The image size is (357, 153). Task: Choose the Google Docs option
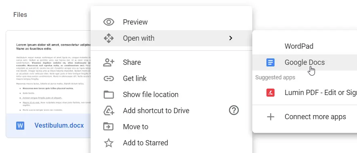point(304,62)
